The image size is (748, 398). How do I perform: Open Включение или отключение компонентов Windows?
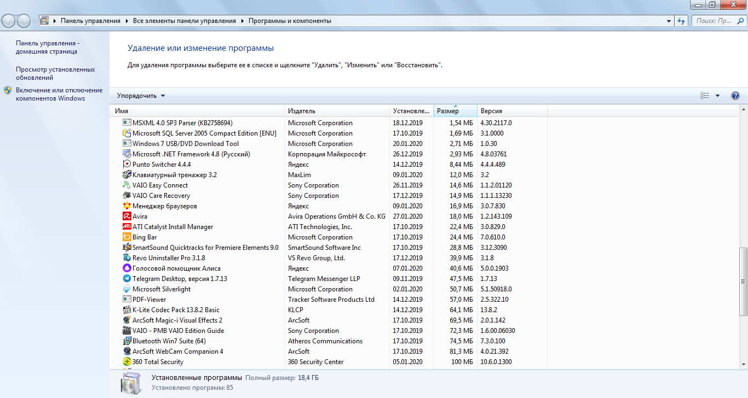coord(59,95)
